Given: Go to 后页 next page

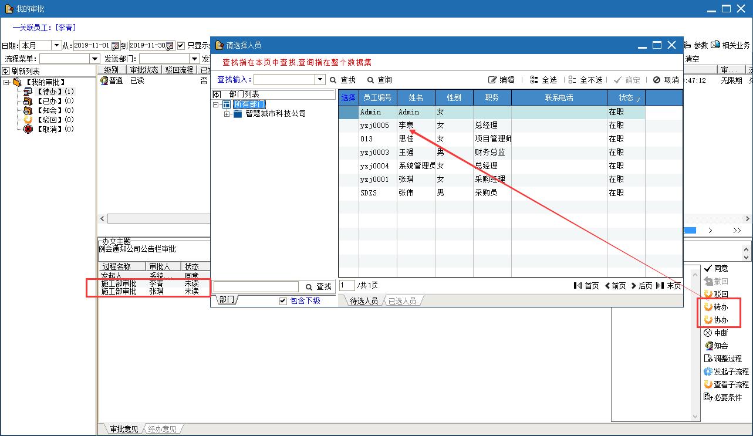Looking at the screenshot, I should [641, 286].
